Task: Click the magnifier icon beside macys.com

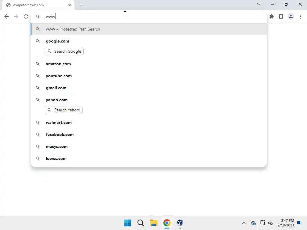Action: pyautogui.click(x=37, y=146)
